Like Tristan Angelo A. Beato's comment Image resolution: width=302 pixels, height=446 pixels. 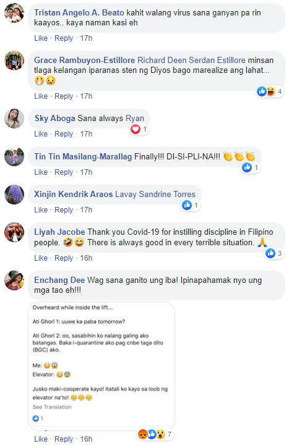coord(41,38)
